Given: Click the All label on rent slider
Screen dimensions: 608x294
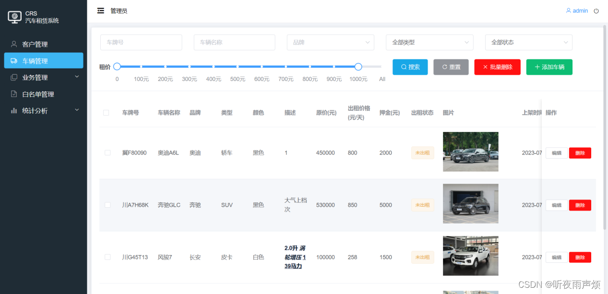Looking at the screenshot, I should pyautogui.click(x=382, y=79).
